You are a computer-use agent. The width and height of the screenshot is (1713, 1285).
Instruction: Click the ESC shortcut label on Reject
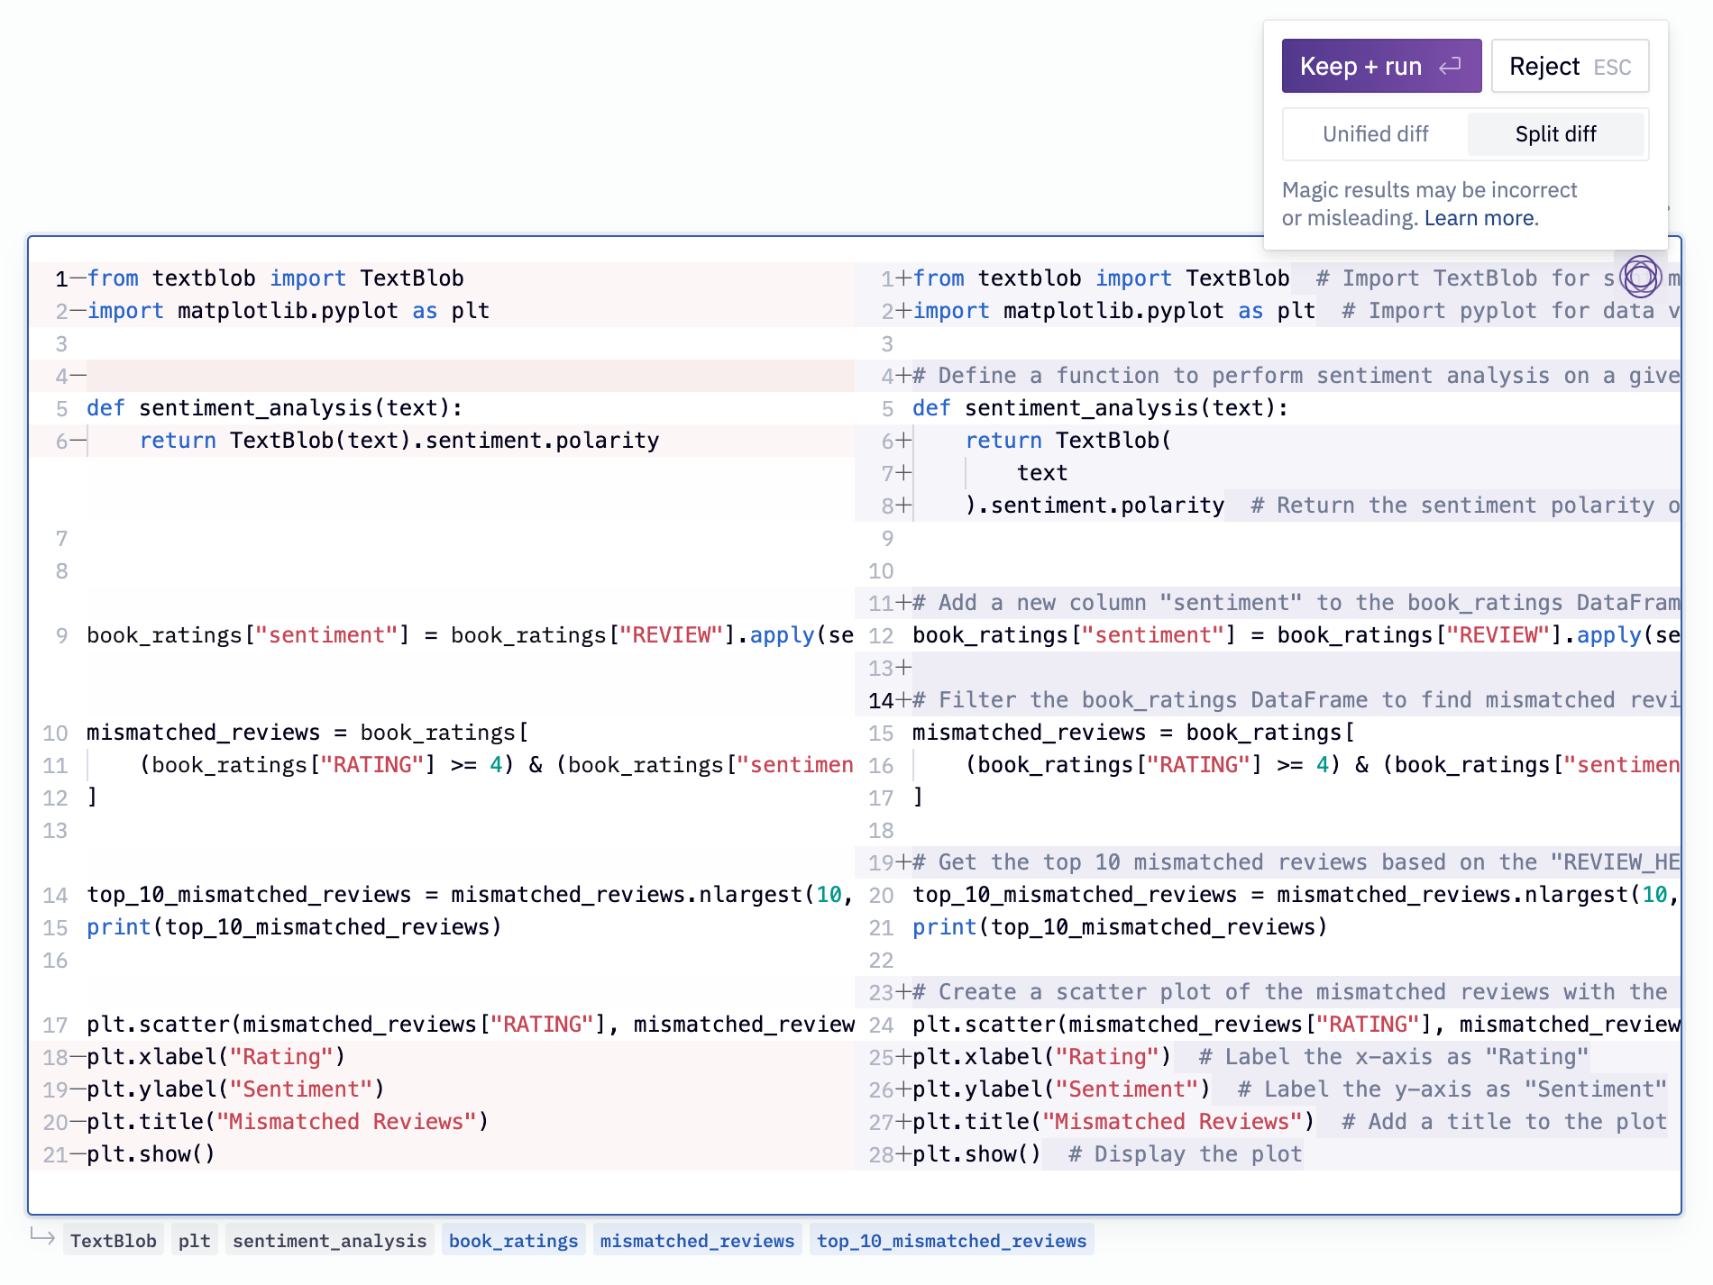click(x=1612, y=68)
